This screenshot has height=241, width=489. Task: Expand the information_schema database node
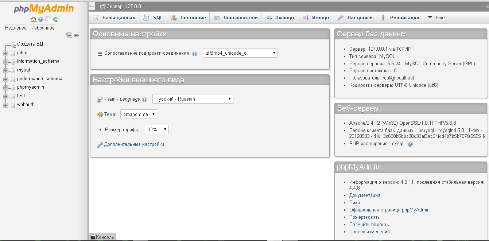[x=6, y=62]
